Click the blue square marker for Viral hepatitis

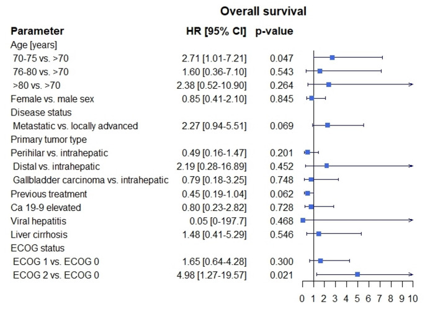303,220
